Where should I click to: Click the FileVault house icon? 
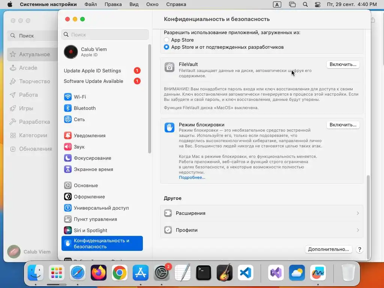(x=169, y=67)
